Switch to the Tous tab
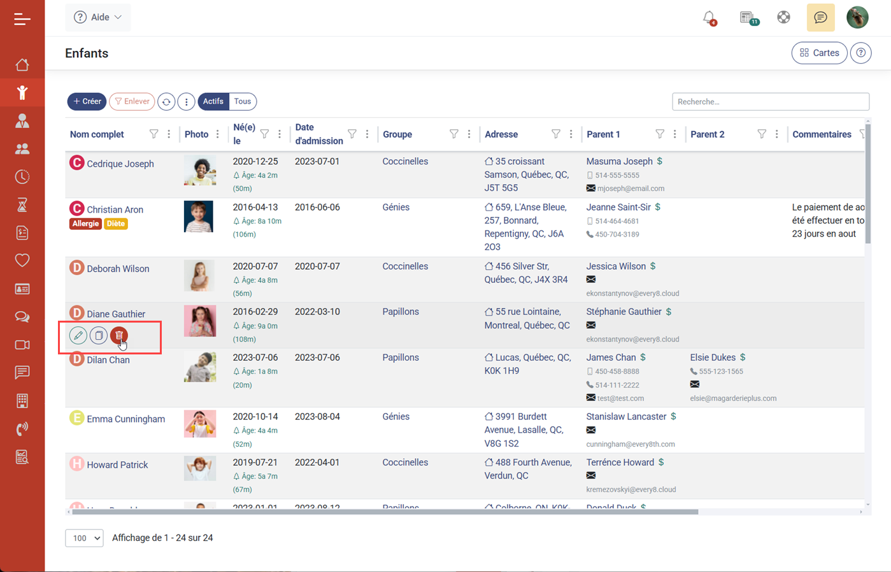The height and width of the screenshot is (572, 891). pyautogui.click(x=242, y=101)
